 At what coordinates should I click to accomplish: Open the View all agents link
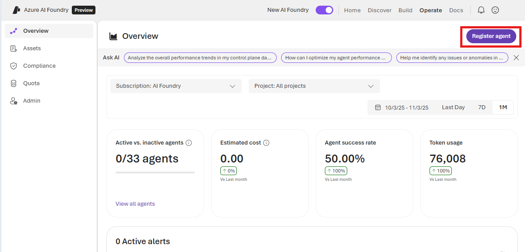coord(135,204)
